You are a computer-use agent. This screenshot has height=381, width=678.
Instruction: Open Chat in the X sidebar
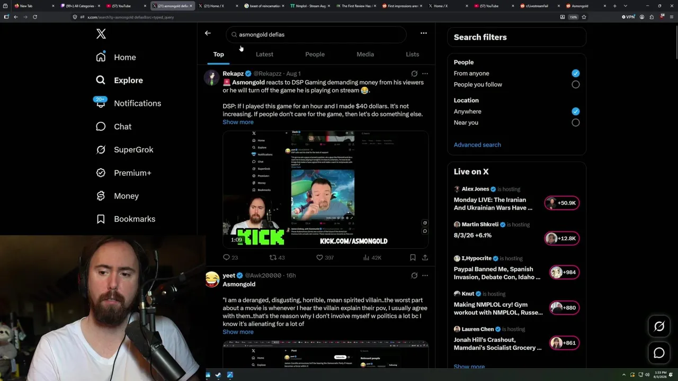tap(113, 126)
